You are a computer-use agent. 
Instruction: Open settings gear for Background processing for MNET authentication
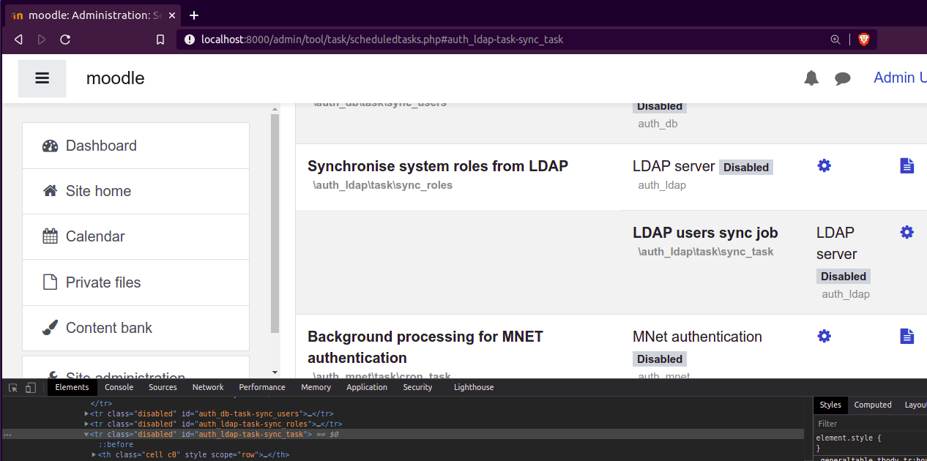[x=824, y=336]
